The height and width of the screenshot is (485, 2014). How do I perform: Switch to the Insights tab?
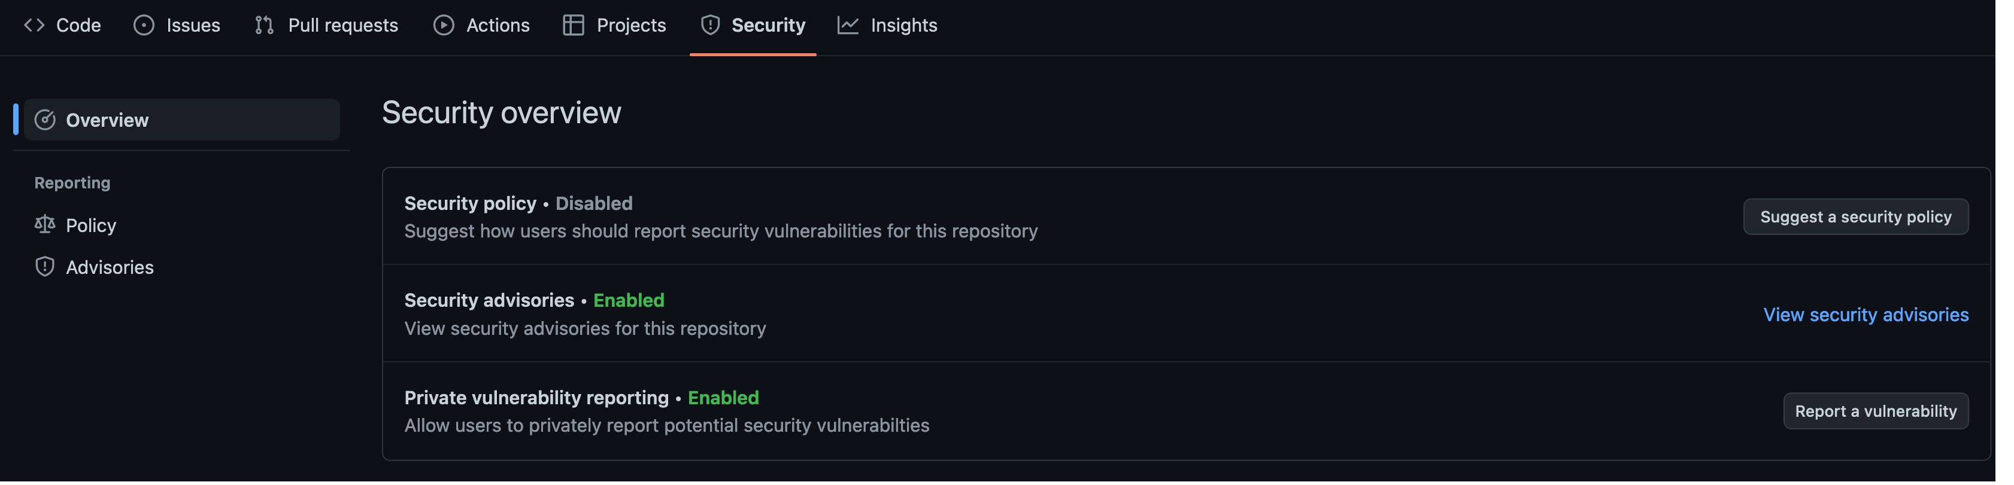point(904,25)
